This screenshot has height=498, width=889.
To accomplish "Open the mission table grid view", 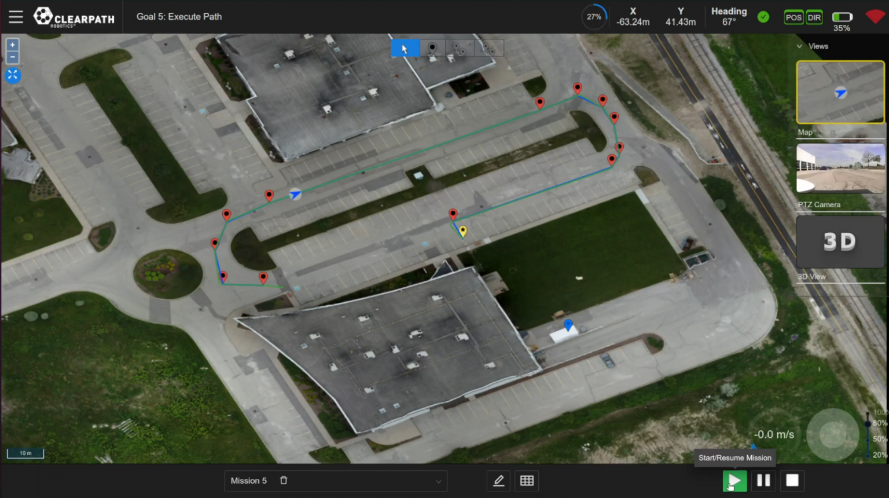I will pyautogui.click(x=527, y=481).
